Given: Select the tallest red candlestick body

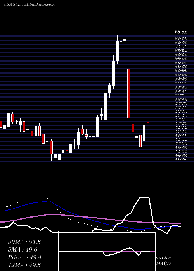Looking at the screenshot, I should [129, 94].
